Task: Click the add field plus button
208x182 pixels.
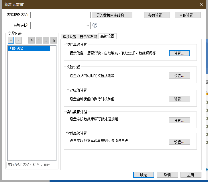Action: (x=11, y=40)
